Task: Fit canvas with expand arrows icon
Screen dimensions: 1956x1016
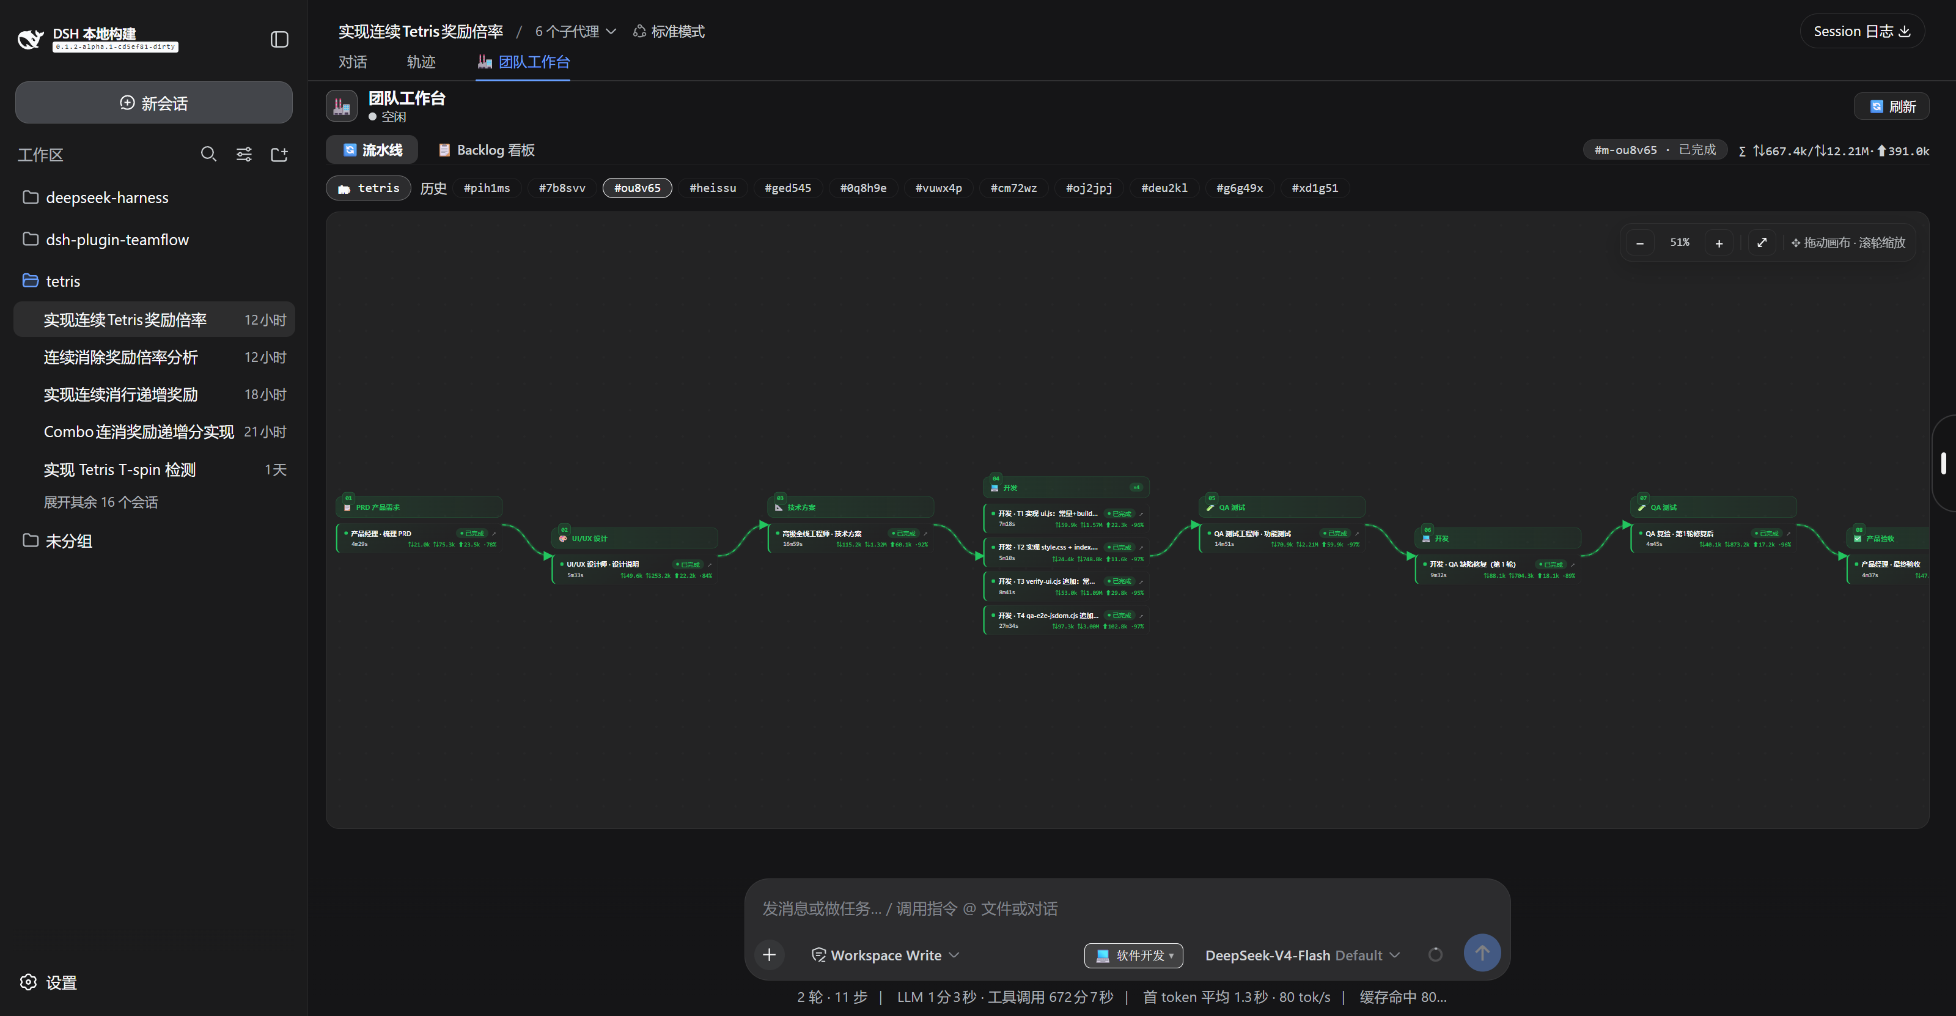Action: [x=1762, y=243]
